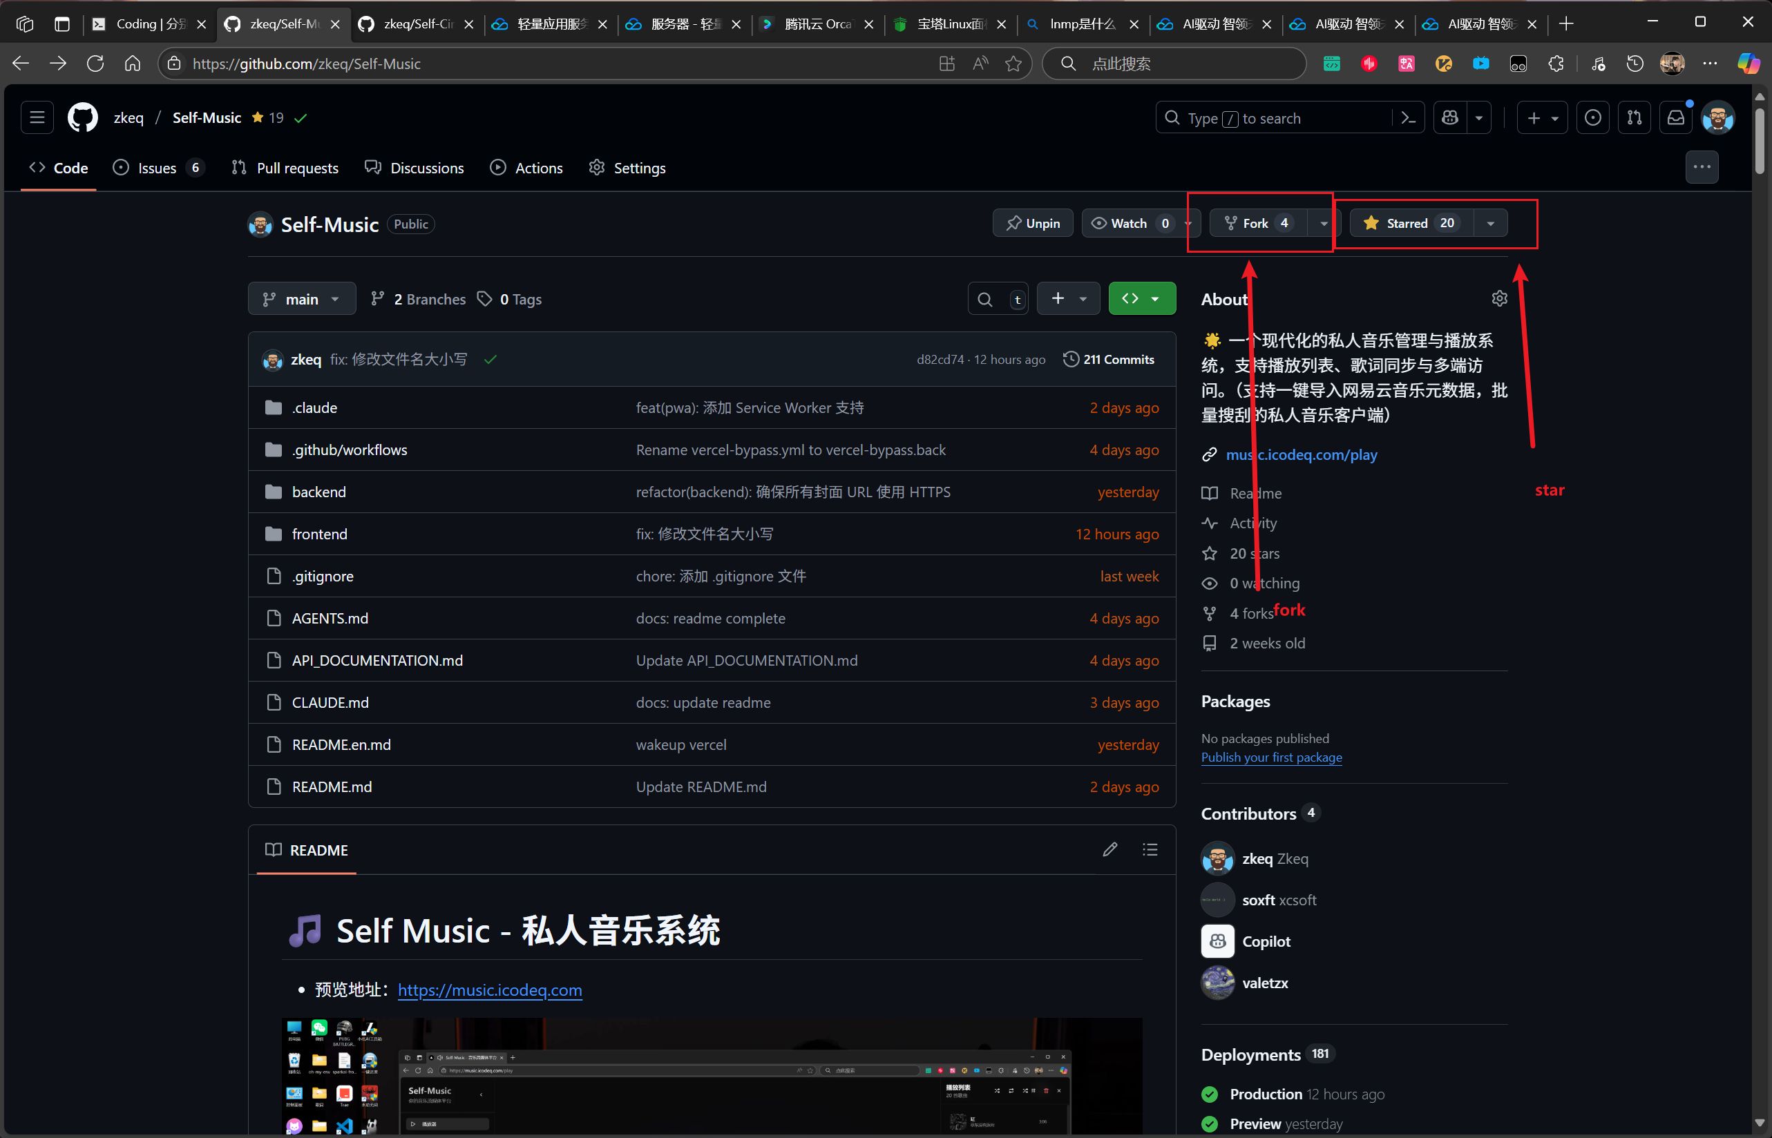Click the read aloud icon in address bar
The width and height of the screenshot is (1772, 1138).
980,64
